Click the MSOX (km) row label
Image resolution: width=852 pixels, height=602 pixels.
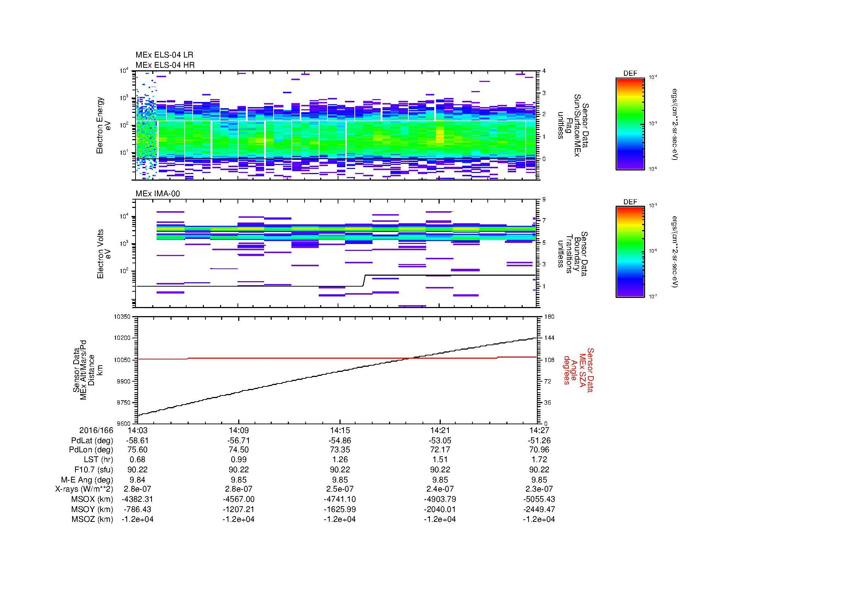click(92, 499)
